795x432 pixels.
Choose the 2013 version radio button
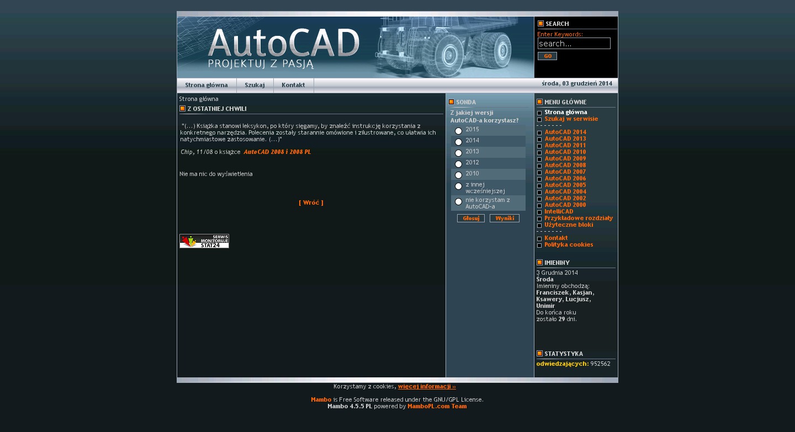458,153
